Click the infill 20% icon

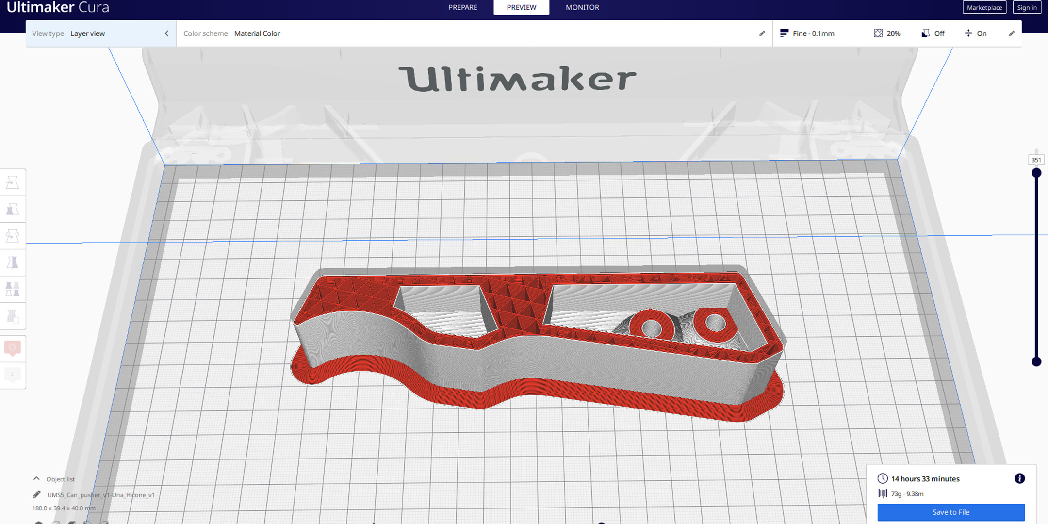878,33
